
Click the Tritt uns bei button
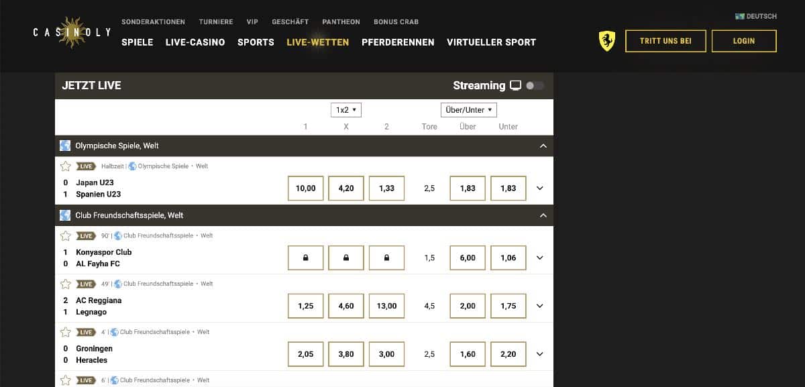(x=665, y=41)
